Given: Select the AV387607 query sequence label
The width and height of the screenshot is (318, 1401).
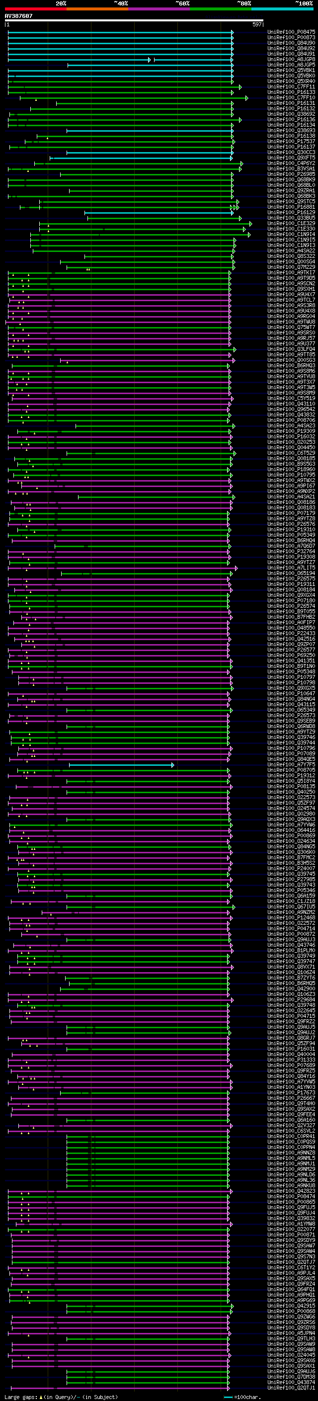Looking at the screenshot, I should 18,16.
